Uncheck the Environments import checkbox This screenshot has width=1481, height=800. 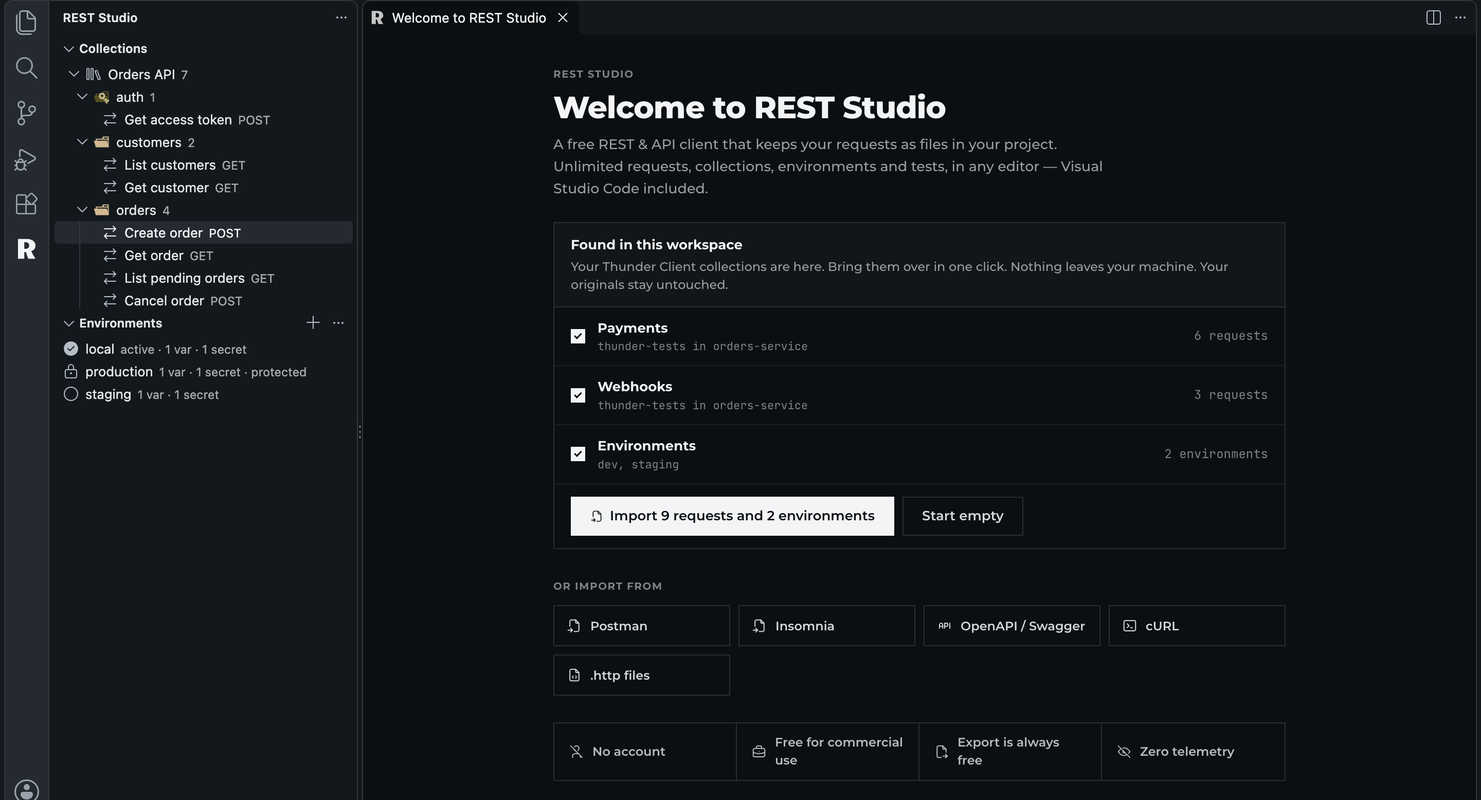coord(578,454)
